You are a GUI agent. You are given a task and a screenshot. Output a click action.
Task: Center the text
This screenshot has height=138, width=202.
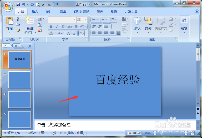click(100, 33)
